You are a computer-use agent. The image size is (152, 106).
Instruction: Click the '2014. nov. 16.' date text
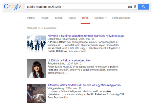pyautogui.click(x=74, y=88)
